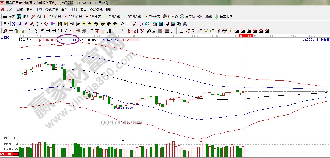Expand the candlestick chart type dropdown arrow
This screenshot has width=330, height=158.
(41, 24)
